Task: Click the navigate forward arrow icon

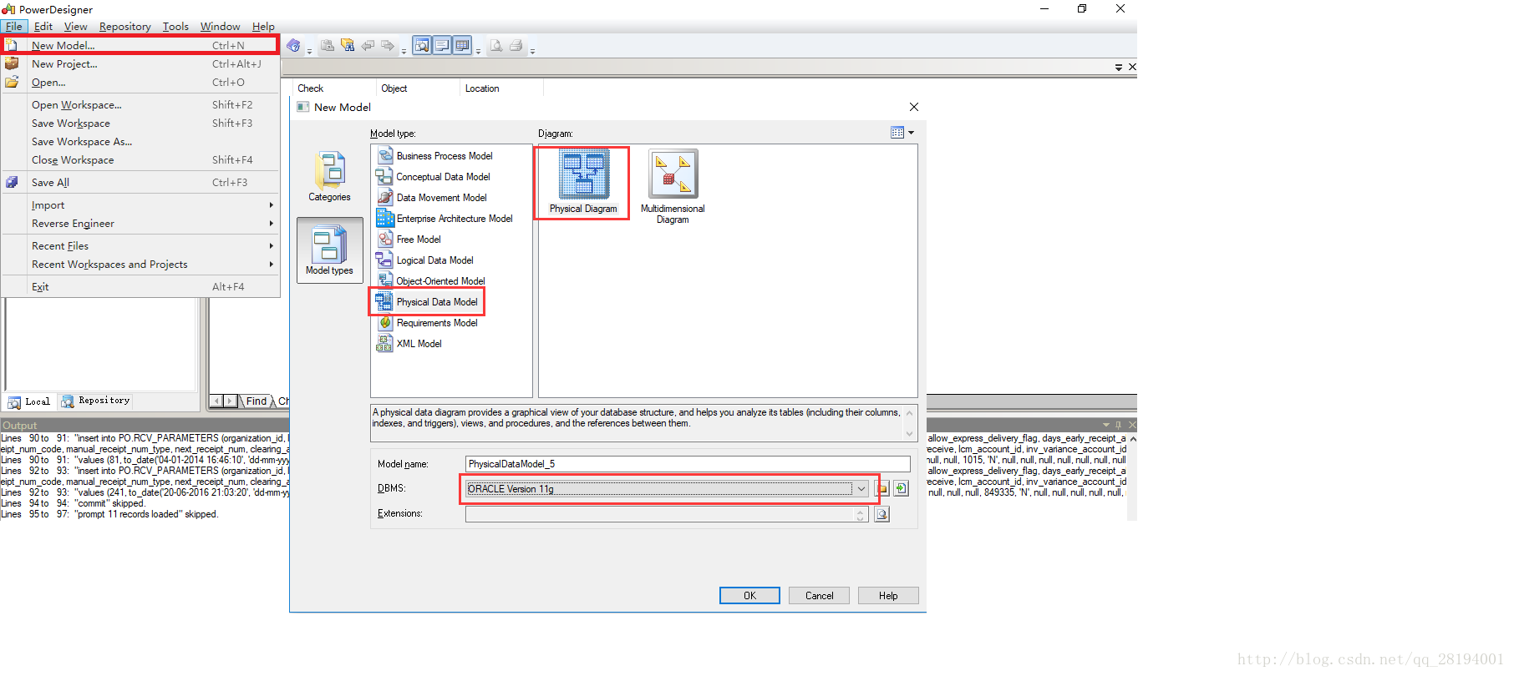Action: click(388, 45)
